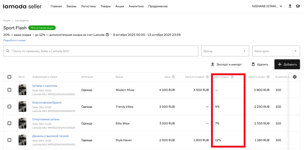The height and width of the screenshot is (150, 304).
Task: Open the Подробности акции link
Action: 15,40
